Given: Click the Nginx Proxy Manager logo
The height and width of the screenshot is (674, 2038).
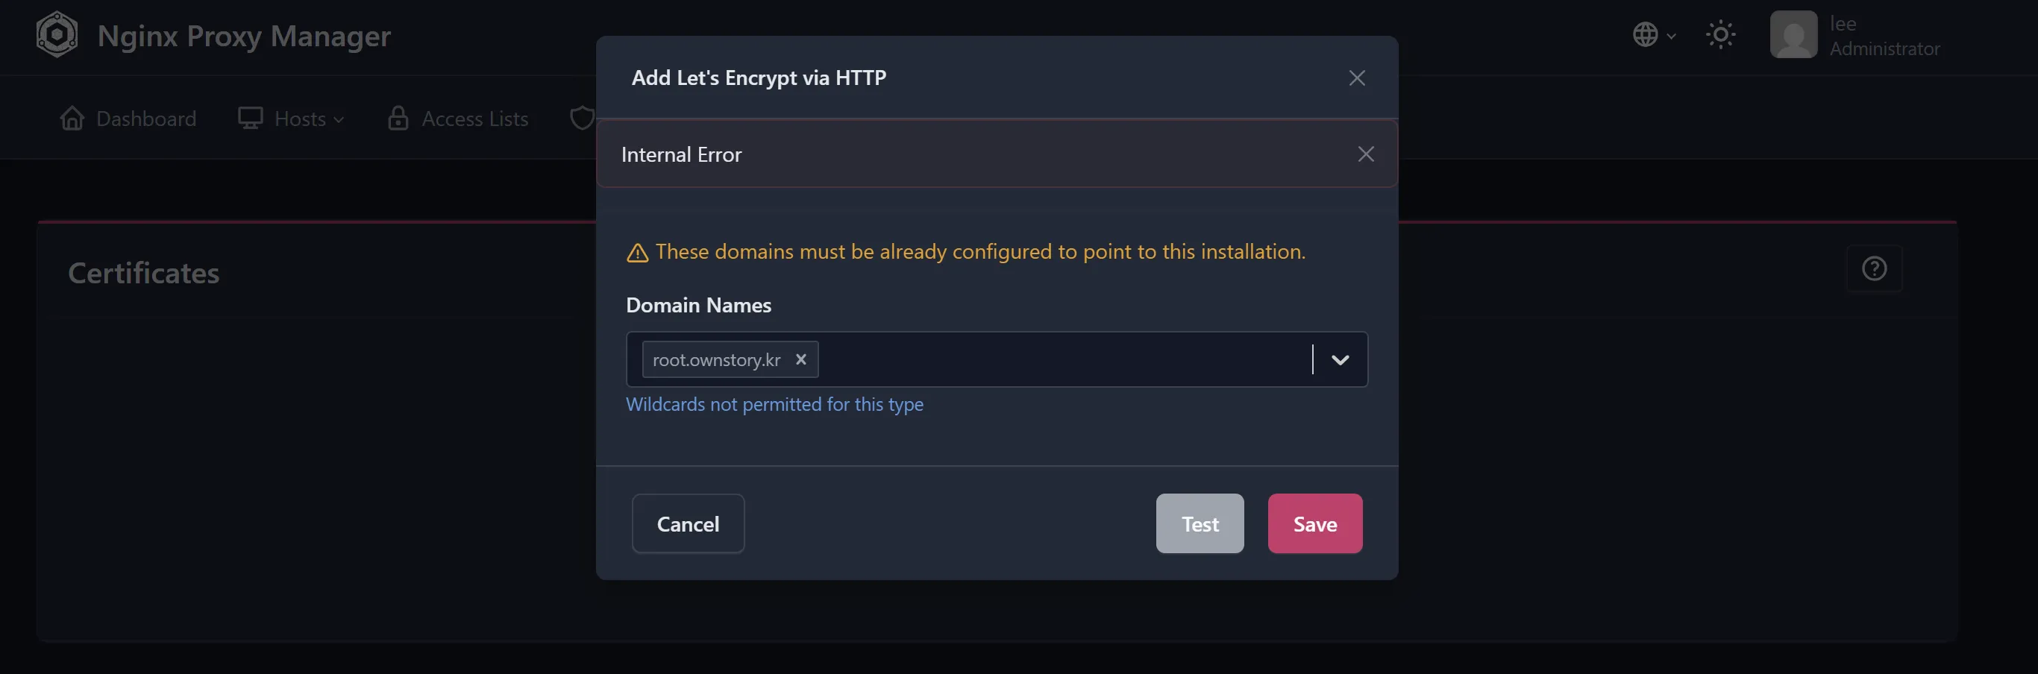Looking at the screenshot, I should 56,35.
